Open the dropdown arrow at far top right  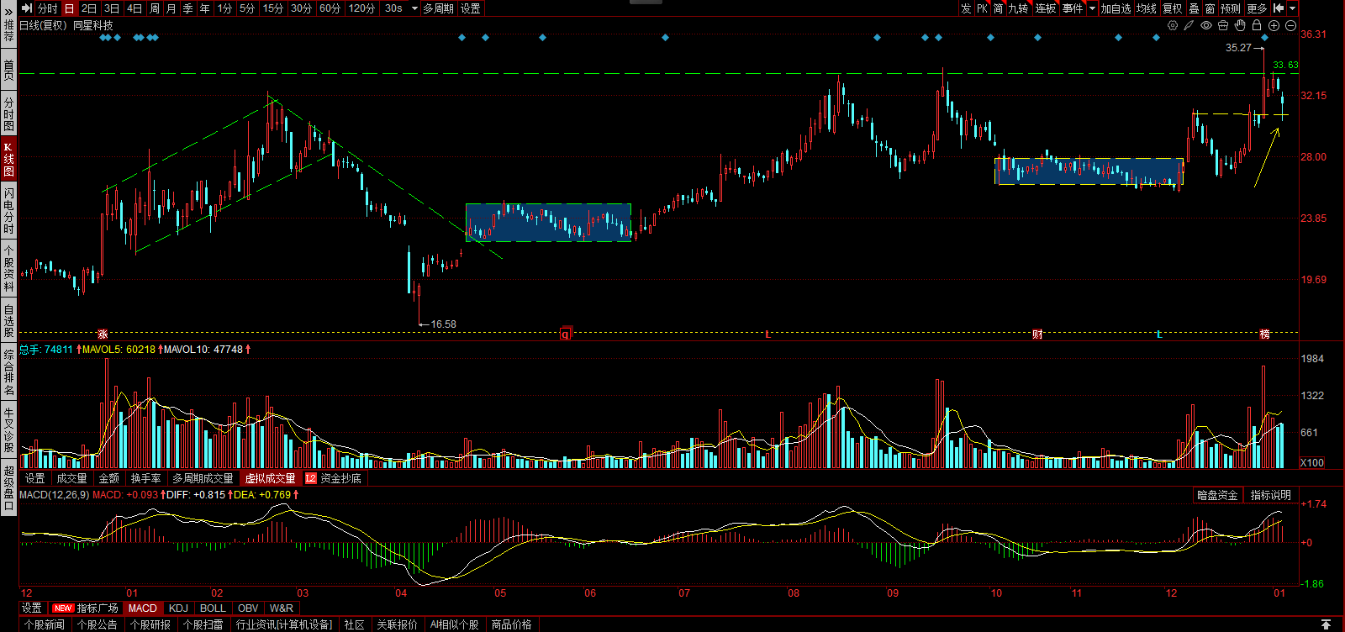click(x=1292, y=8)
